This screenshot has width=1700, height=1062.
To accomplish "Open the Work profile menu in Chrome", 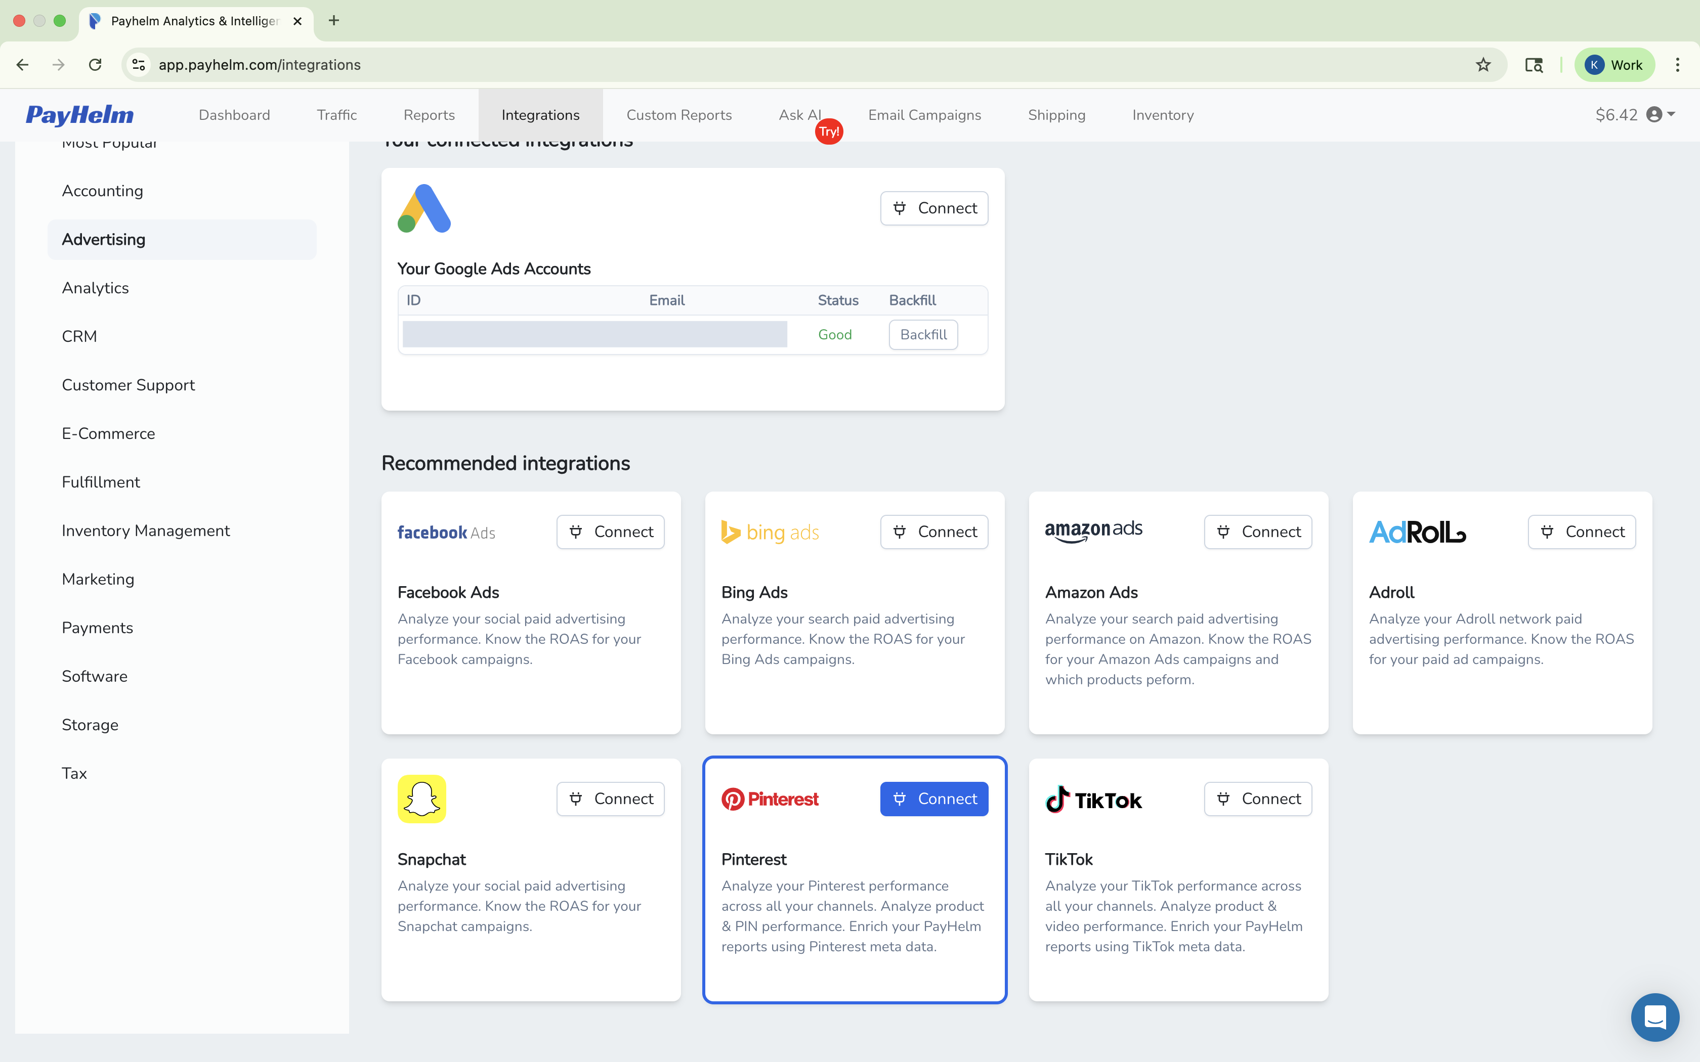I will click(1613, 65).
